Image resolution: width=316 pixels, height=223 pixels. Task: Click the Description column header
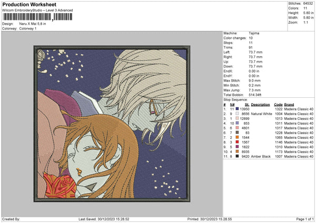pos(260,105)
